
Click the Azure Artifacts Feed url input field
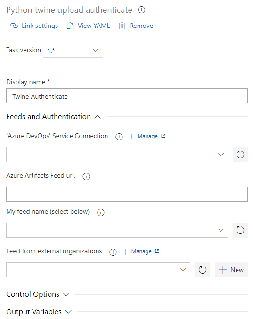point(127,194)
